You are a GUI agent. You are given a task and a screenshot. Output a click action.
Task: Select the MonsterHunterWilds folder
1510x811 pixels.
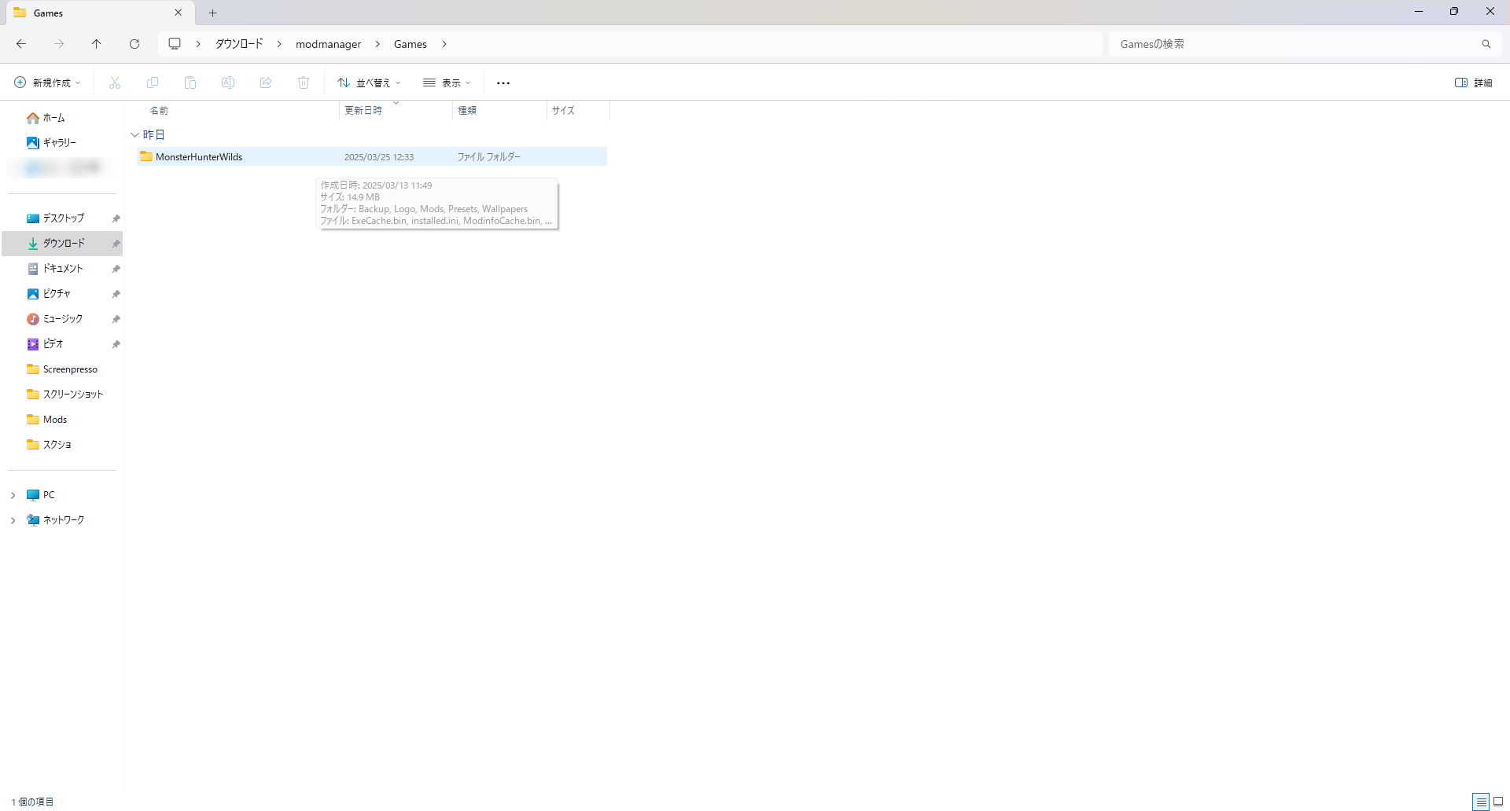199,157
